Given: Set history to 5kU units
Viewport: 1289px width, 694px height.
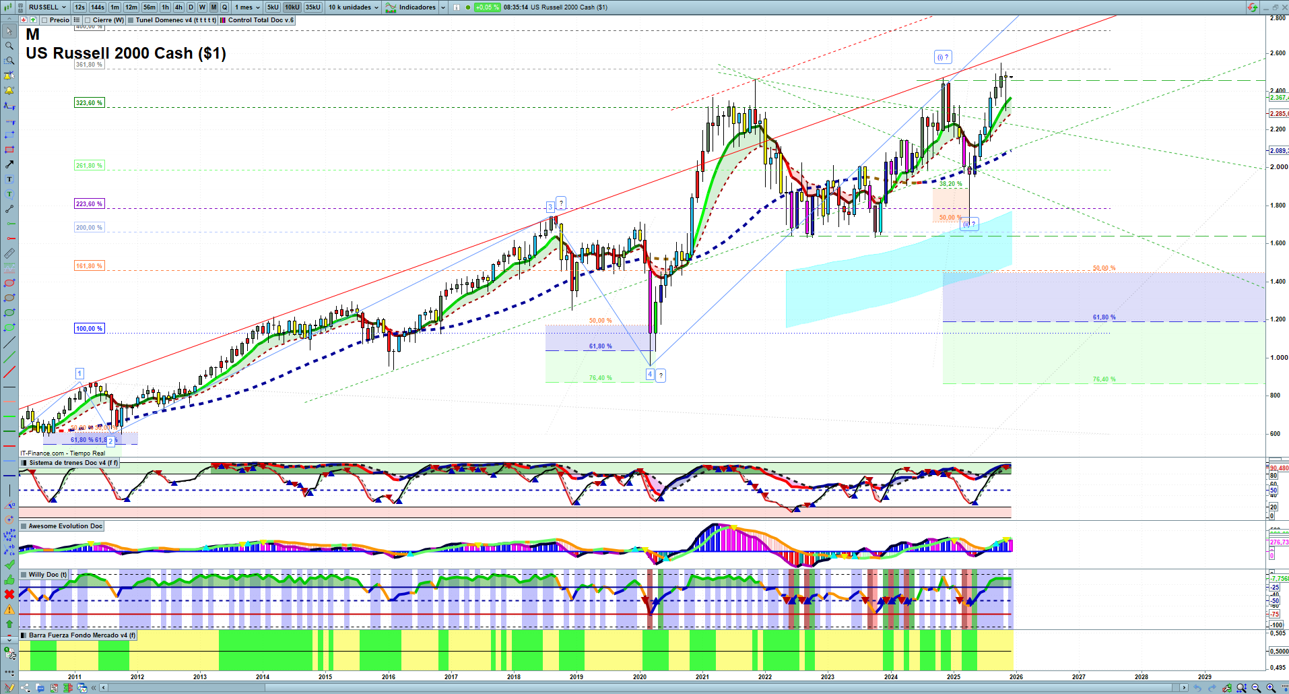Looking at the screenshot, I should click(273, 7).
